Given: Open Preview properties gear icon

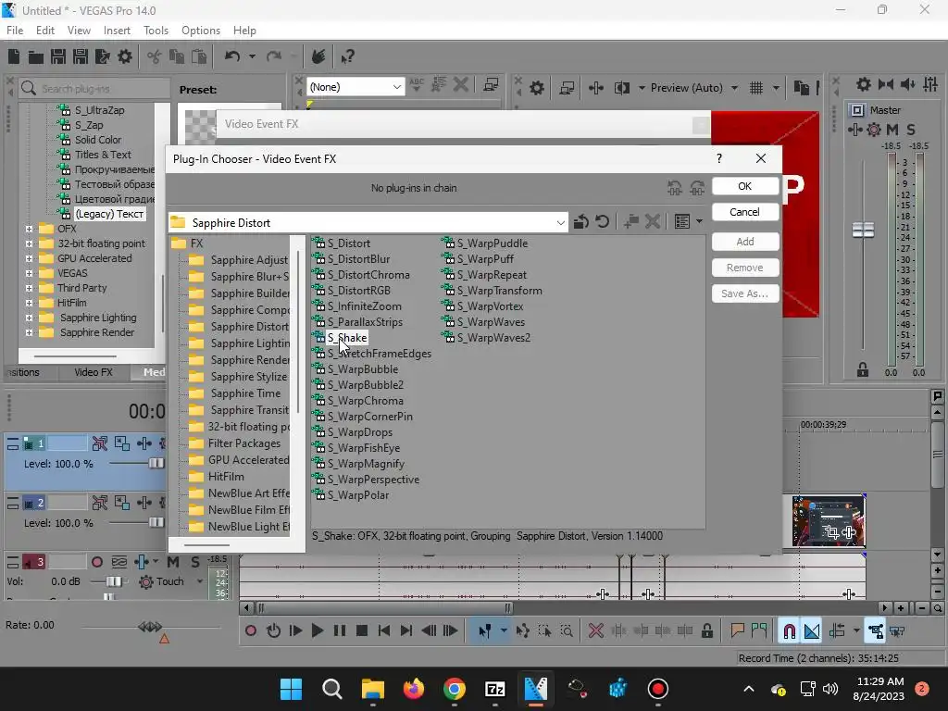Looking at the screenshot, I should point(537,88).
